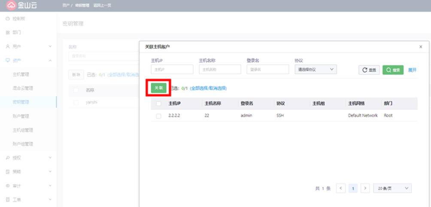Screen dimensions: 431x207
Task: Collapse the 资产 sidebar section
Action: [x=50, y=61]
